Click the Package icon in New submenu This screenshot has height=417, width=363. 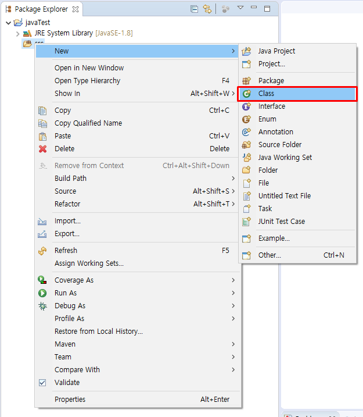[246, 81]
